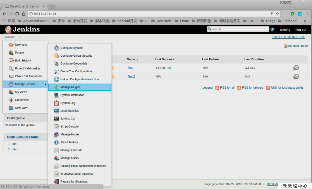Click the Script Console icon
The height and width of the screenshot is (189, 312).
[x=57, y=126]
